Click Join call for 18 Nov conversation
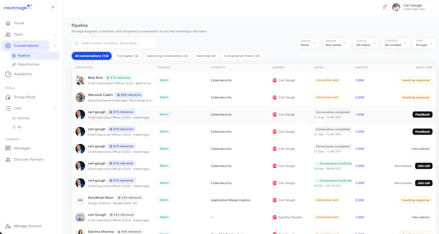 (423, 166)
